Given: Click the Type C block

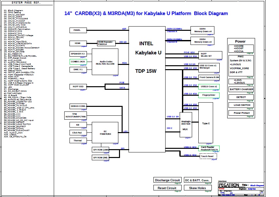Looking at the screenshot, I should pyautogui.click(x=206, y=123).
